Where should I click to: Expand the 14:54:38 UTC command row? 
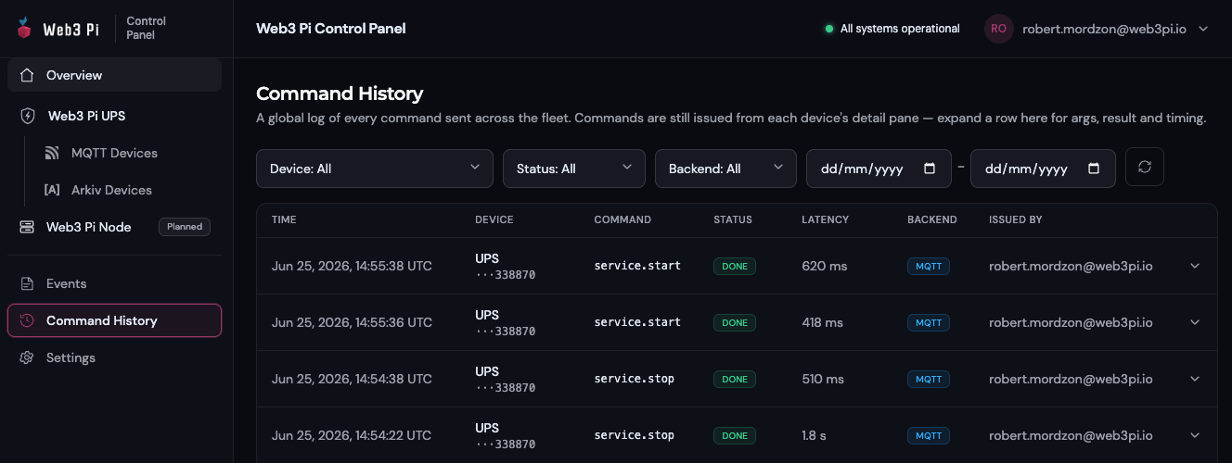pos(1195,379)
